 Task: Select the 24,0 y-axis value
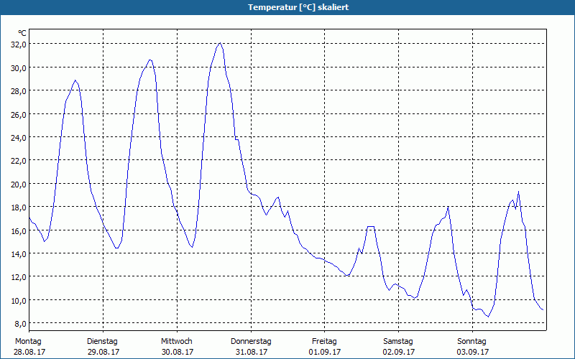click(x=18, y=137)
